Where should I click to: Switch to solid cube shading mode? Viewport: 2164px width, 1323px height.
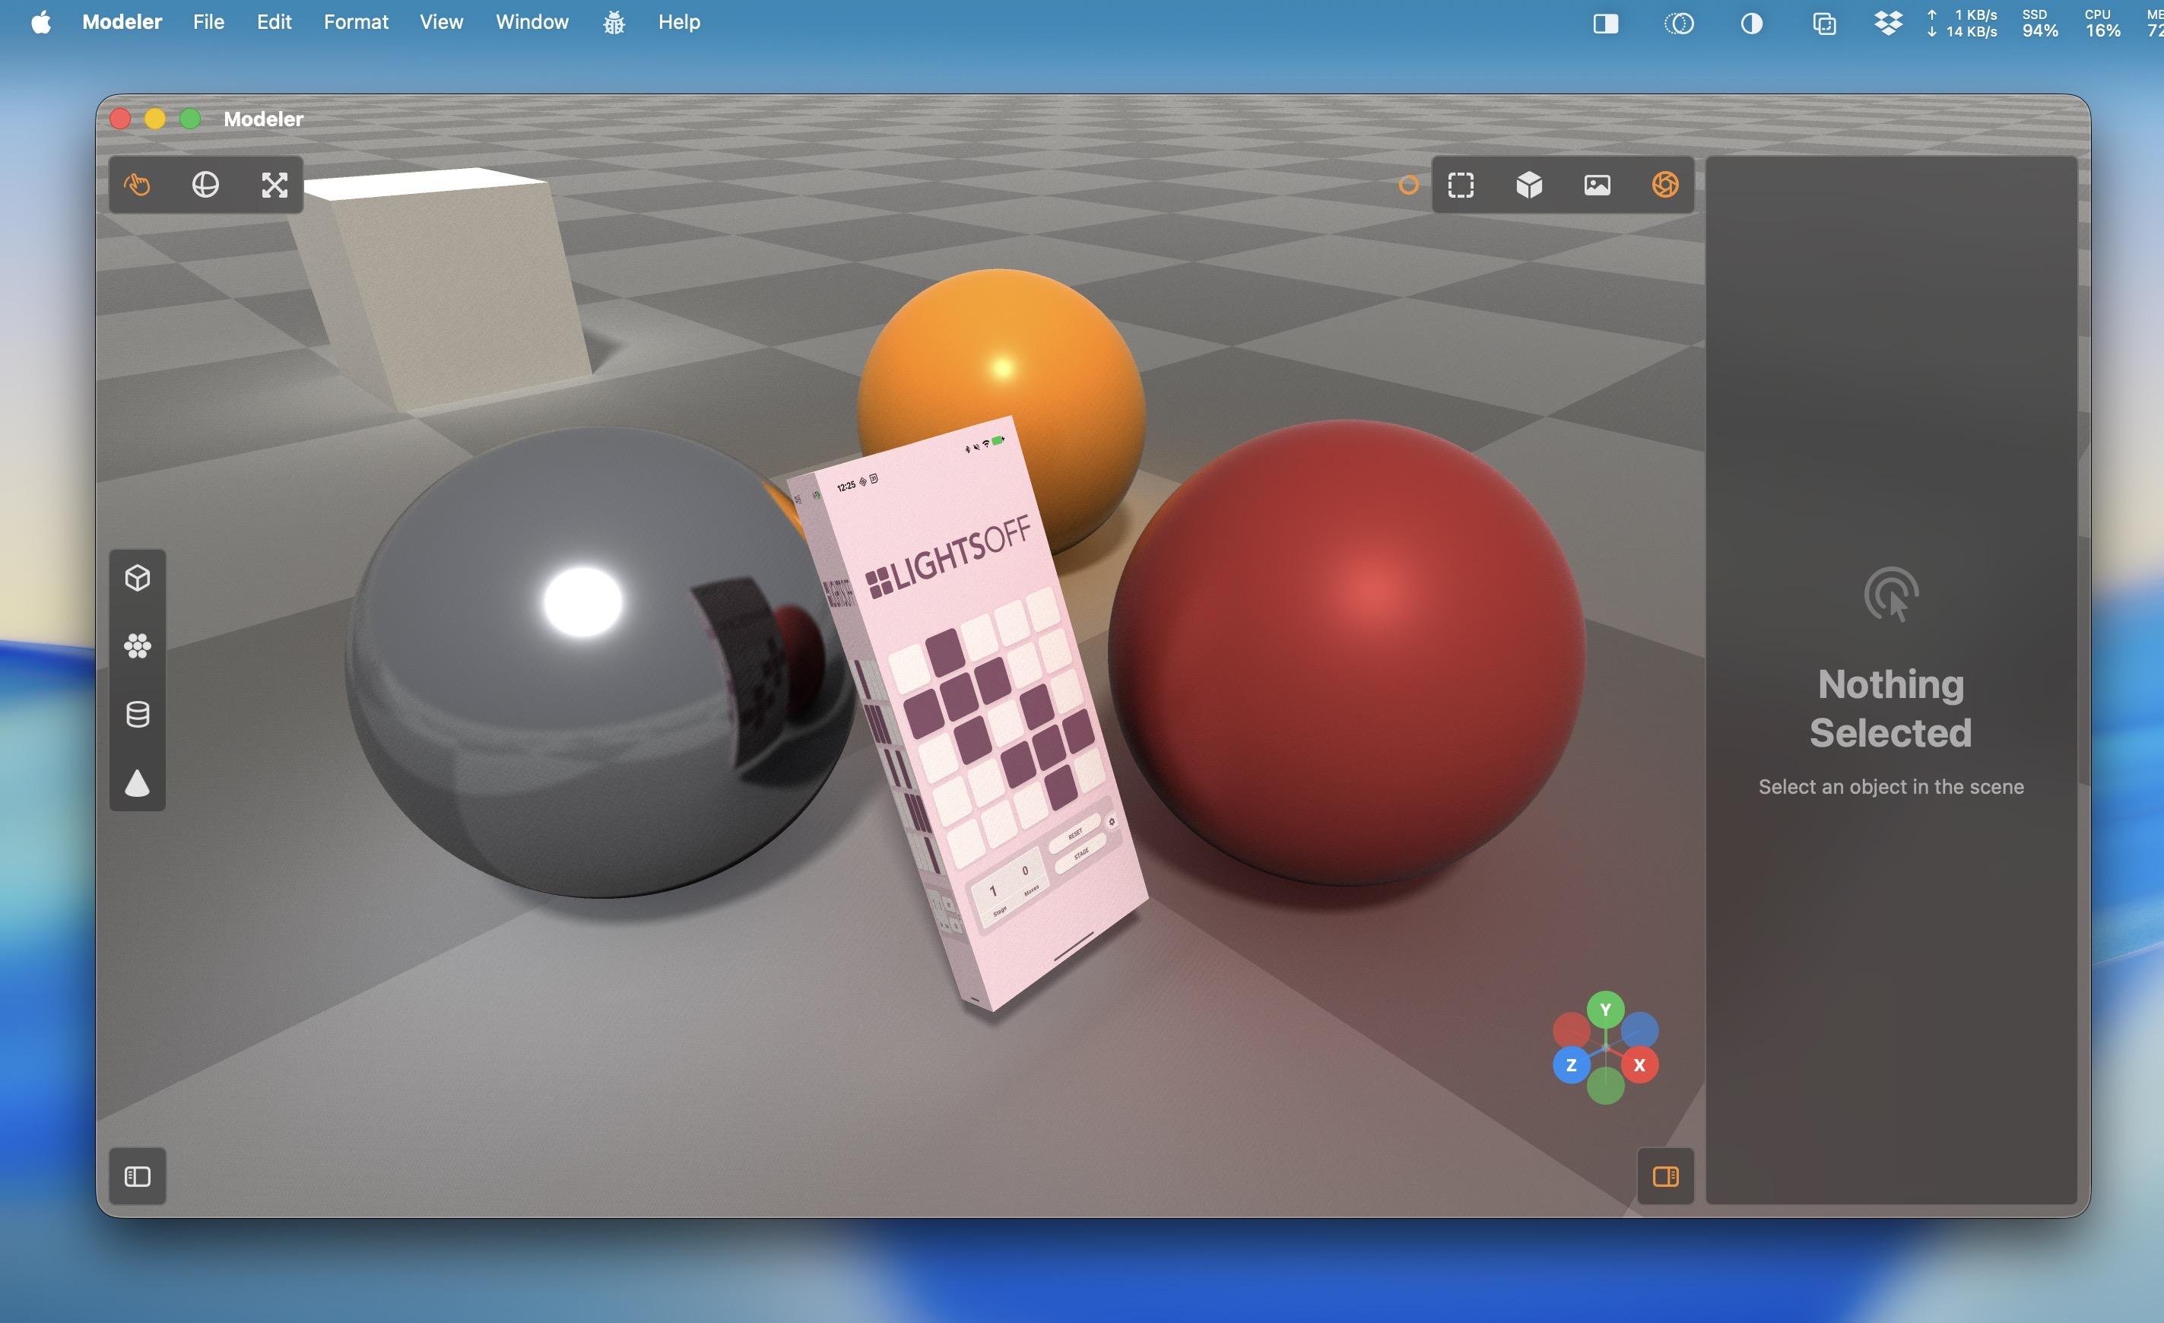click(1529, 185)
